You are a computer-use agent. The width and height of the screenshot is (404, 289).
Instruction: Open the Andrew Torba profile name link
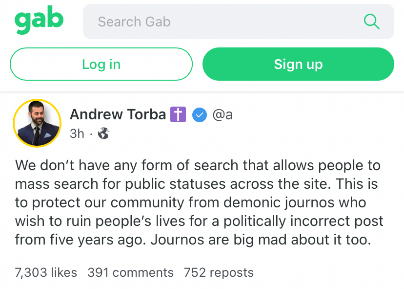click(118, 114)
